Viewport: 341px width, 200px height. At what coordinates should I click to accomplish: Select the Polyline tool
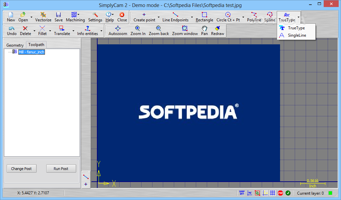point(254,17)
